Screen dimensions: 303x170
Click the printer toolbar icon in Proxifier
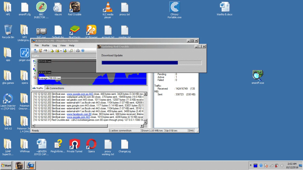point(78,51)
